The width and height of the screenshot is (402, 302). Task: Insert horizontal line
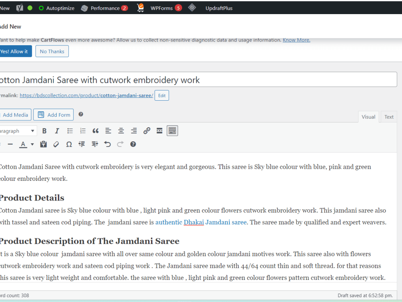(10, 144)
